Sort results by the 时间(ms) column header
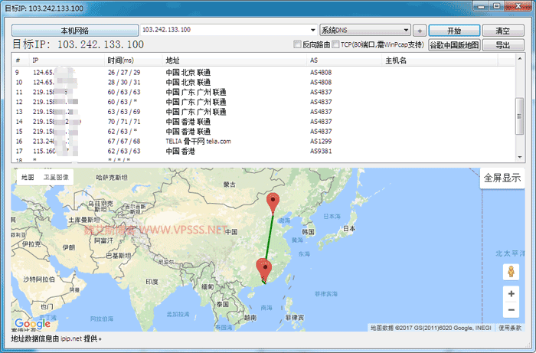The width and height of the screenshot is (536, 353). pyautogui.click(x=120, y=60)
